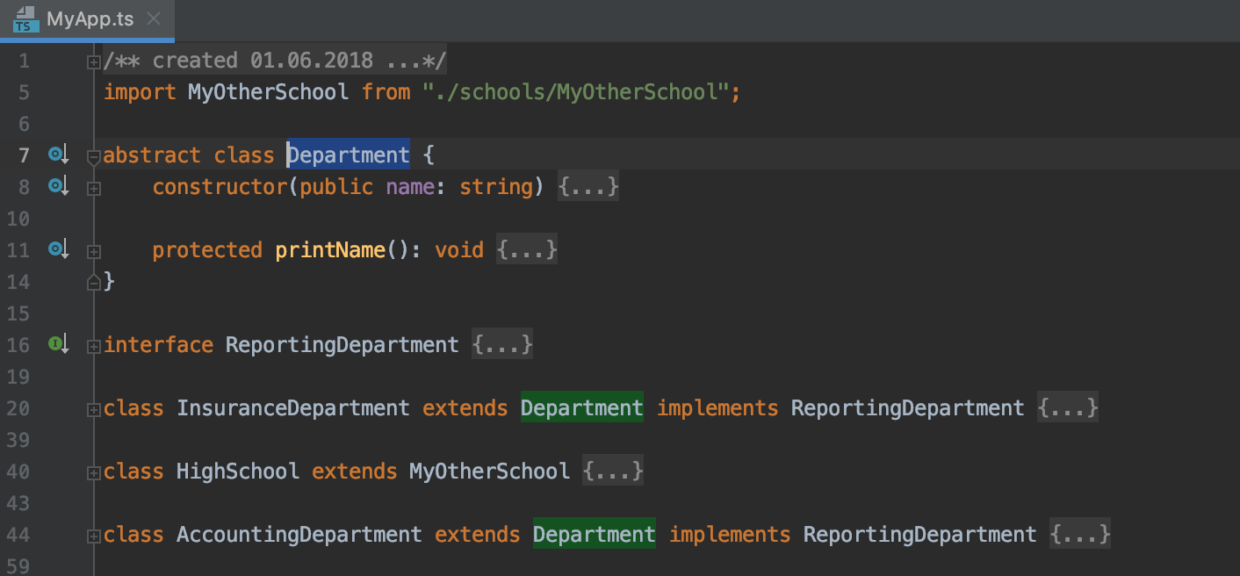Expand HighSchool class fold on line 40
Viewport: 1240px width, 576px height.
[94, 472]
